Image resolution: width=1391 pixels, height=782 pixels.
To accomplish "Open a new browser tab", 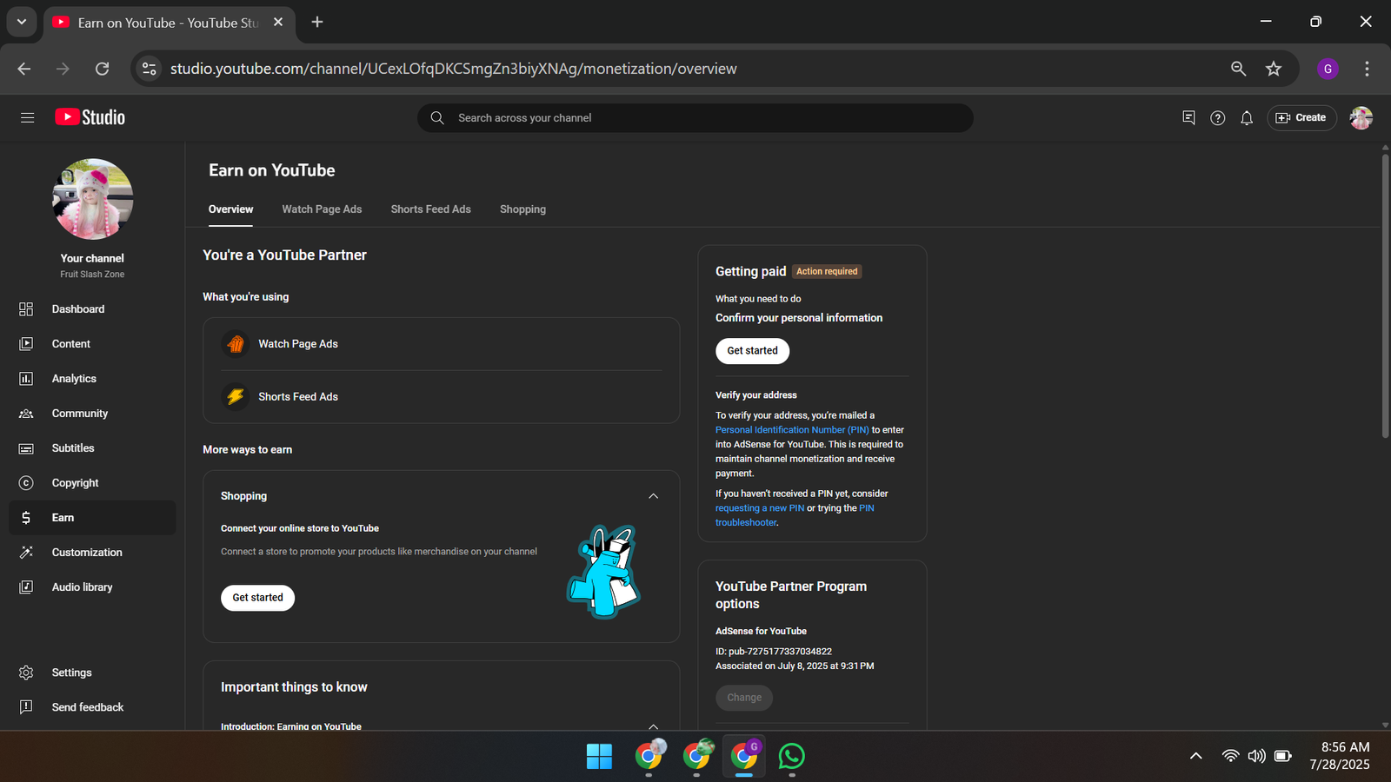I will [x=317, y=22].
